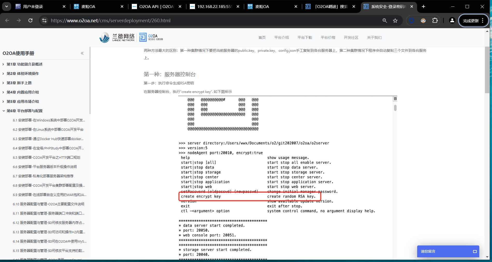Open section 6.15 修改平台支持的数
This screenshot has width=492, height=262.
[49, 251]
